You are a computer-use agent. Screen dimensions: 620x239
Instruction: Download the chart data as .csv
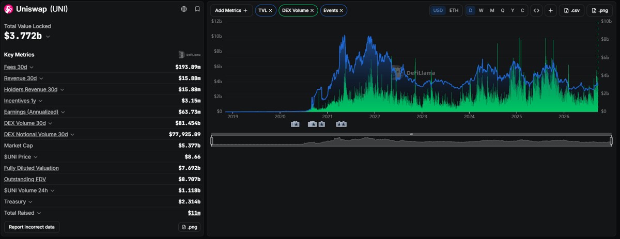(x=571, y=10)
